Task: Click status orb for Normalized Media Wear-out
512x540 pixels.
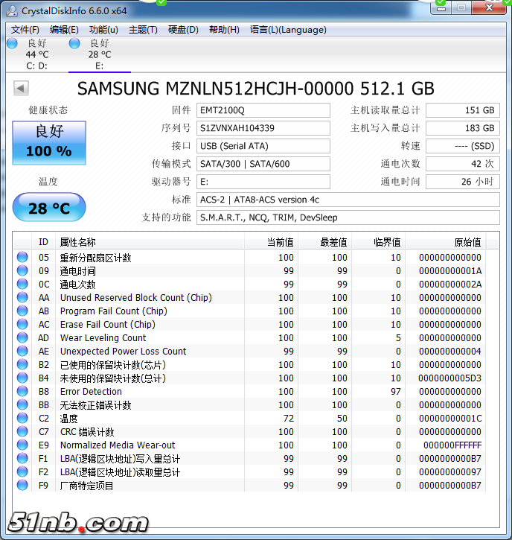Action: tap(22, 445)
